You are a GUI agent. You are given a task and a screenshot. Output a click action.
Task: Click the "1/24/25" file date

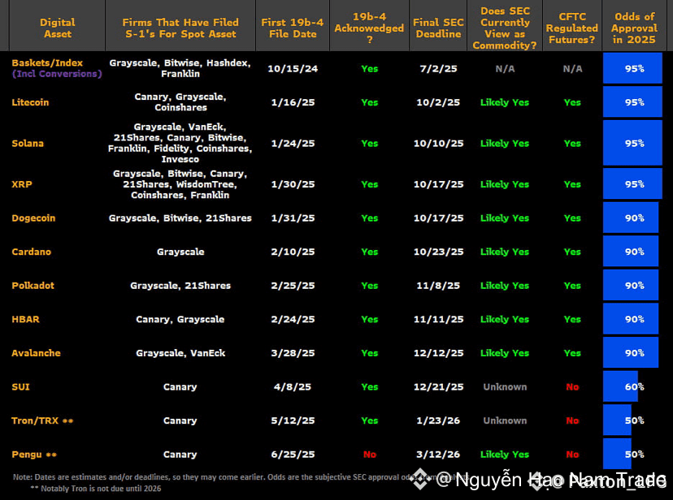coord(293,143)
